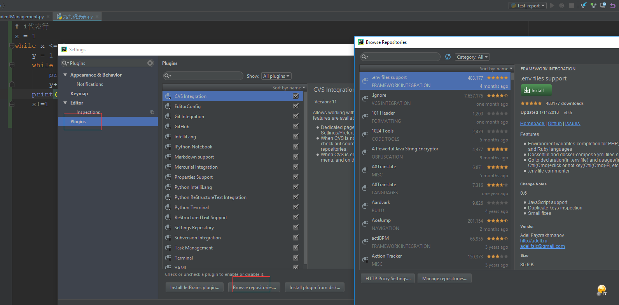The image size is (619, 305).
Task: Select Inspections in the Settings tree
Action: coord(88,112)
